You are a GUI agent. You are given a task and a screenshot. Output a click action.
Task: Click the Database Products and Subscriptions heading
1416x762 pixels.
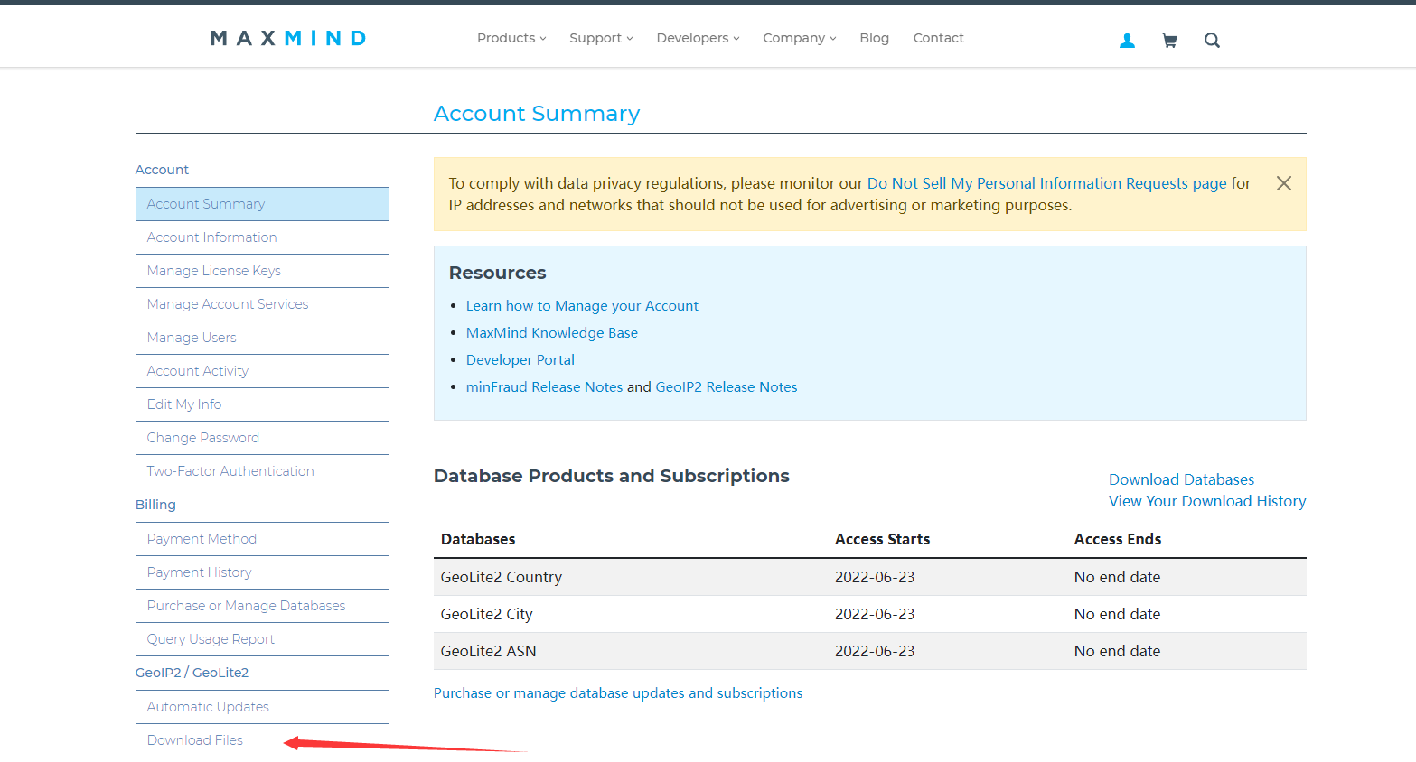tap(612, 476)
